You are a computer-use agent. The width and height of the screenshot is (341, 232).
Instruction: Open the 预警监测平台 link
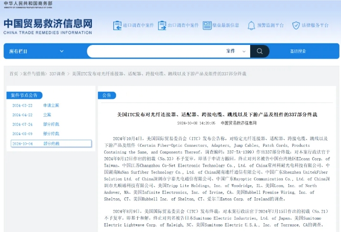[x=271, y=25]
